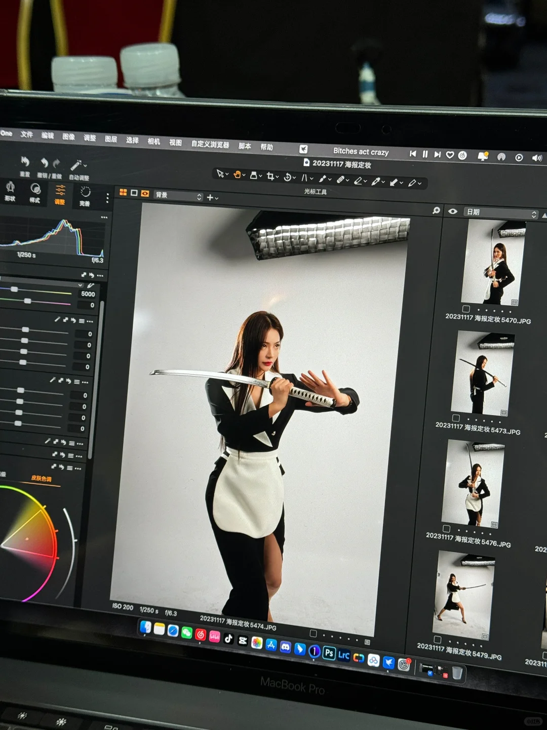Click the undo arrow in 撤销/重做
Screen dimensions: 547x730
click(x=44, y=163)
